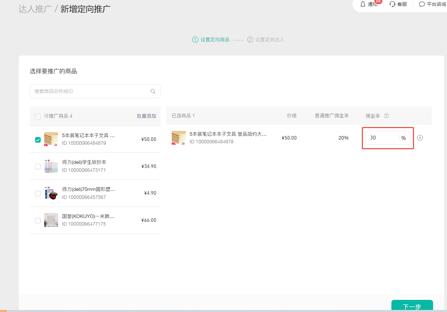This screenshot has height=312, width=447.
Task: Select the 国誉(KOKUYO) product checkbox
Action: click(38, 220)
